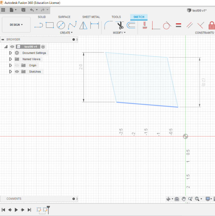Apply Parallel constraint
Viewport: 215px width, 216px height.
coord(190,25)
